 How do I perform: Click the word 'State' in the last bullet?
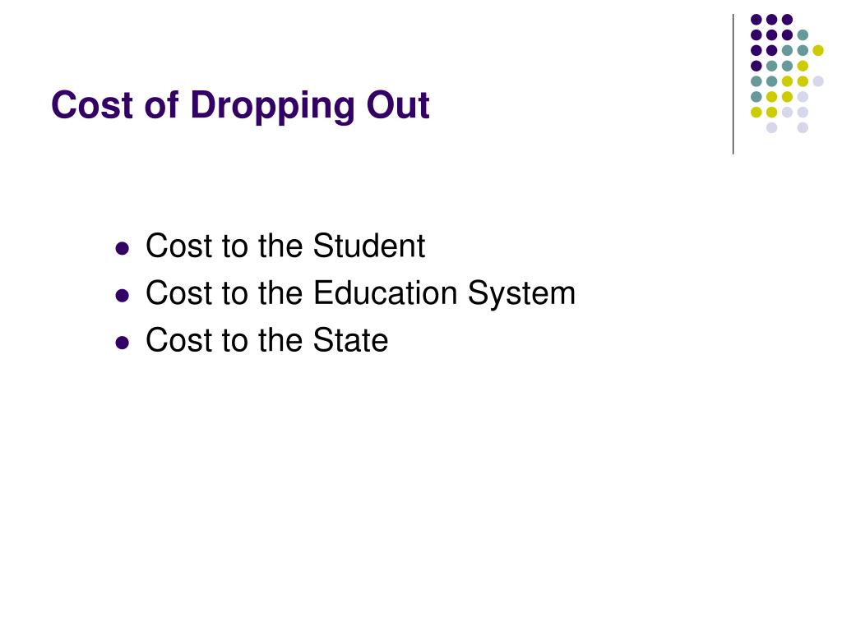click(350, 340)
